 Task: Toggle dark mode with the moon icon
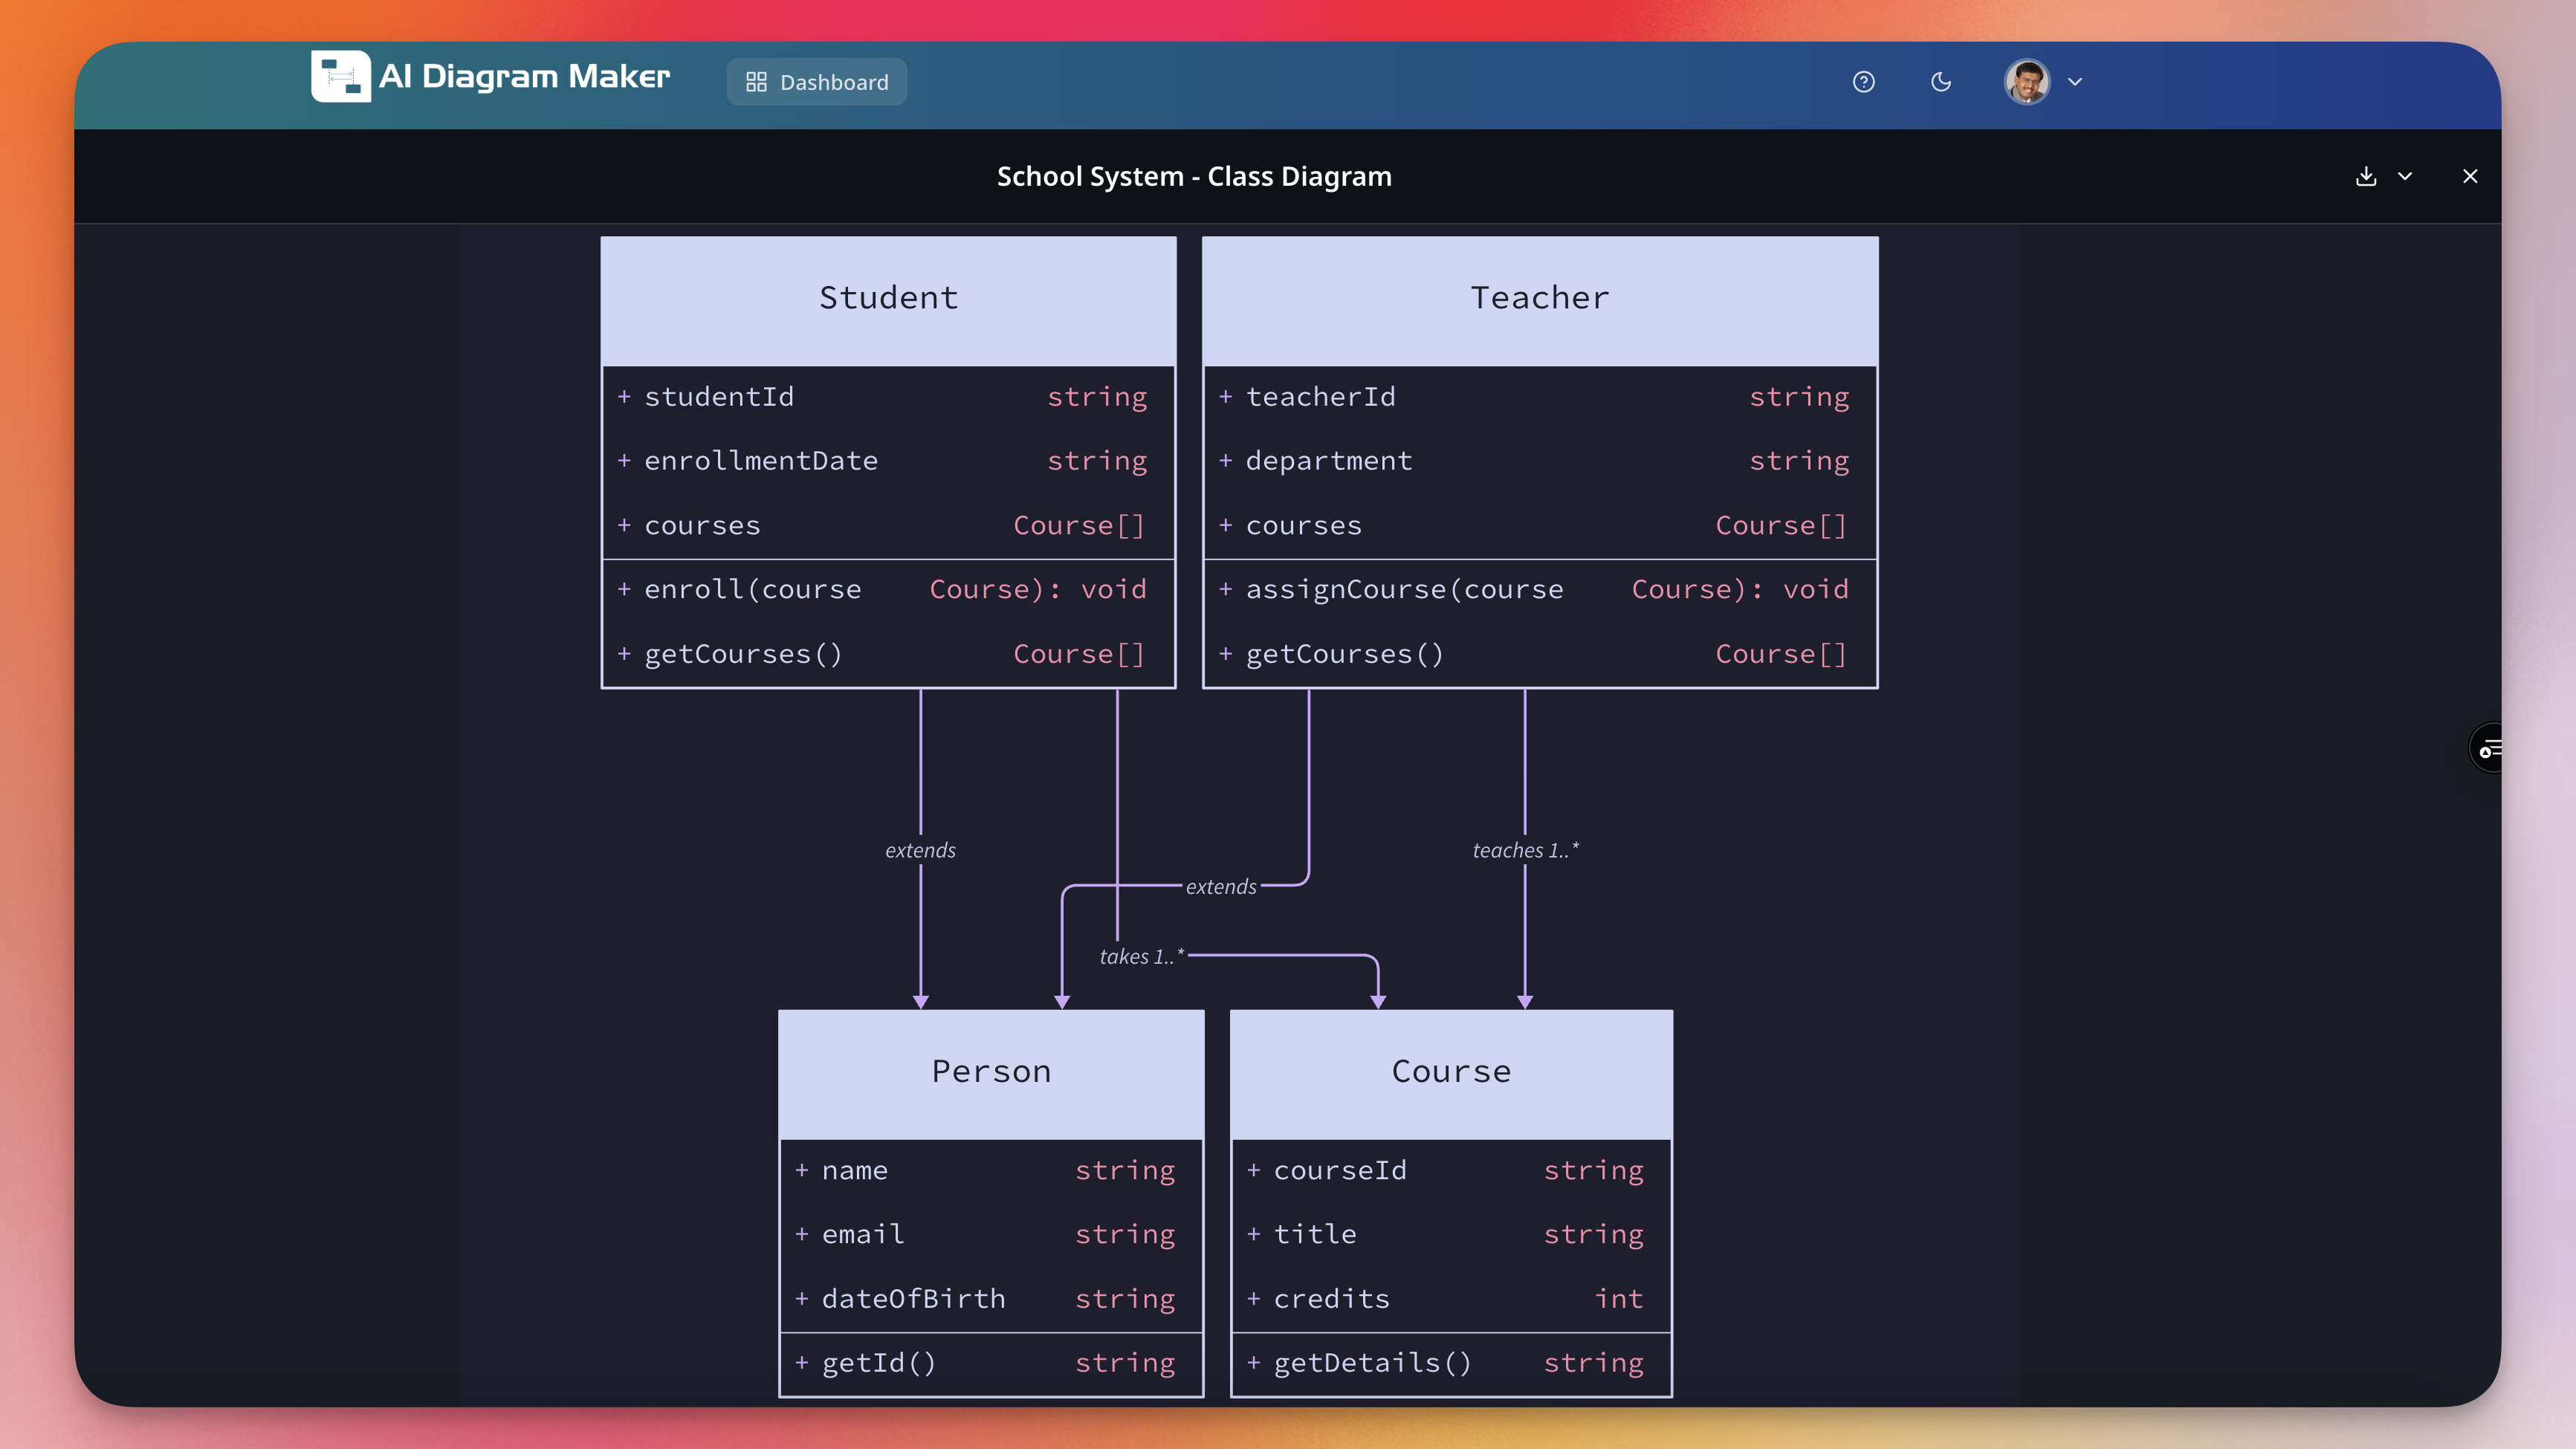point(1940,82)
